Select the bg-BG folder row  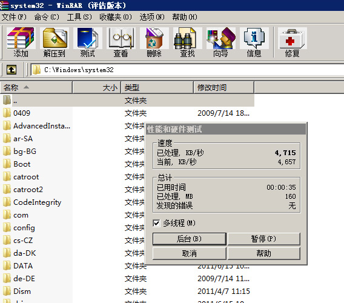[x=36, y=151]
